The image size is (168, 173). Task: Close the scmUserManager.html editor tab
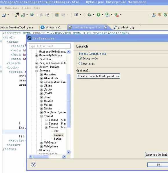105,27
